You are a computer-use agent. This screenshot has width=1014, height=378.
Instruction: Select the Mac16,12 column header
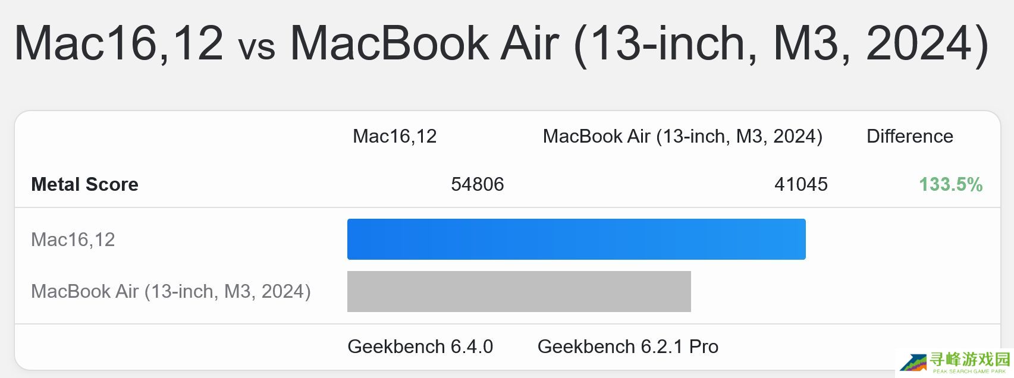tap(394, 136)
